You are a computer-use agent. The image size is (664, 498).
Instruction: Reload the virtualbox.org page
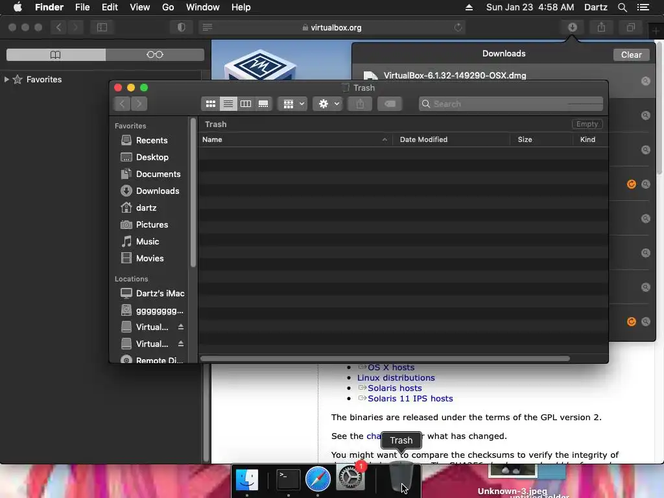[458, 27]
